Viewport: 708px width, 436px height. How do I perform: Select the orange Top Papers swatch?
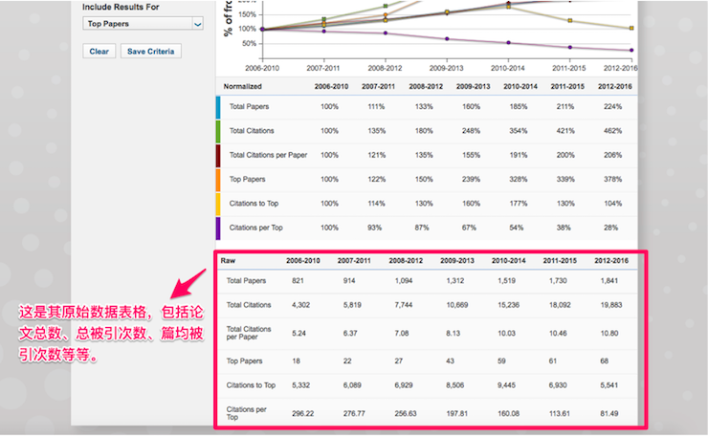(x=219, y=179)
